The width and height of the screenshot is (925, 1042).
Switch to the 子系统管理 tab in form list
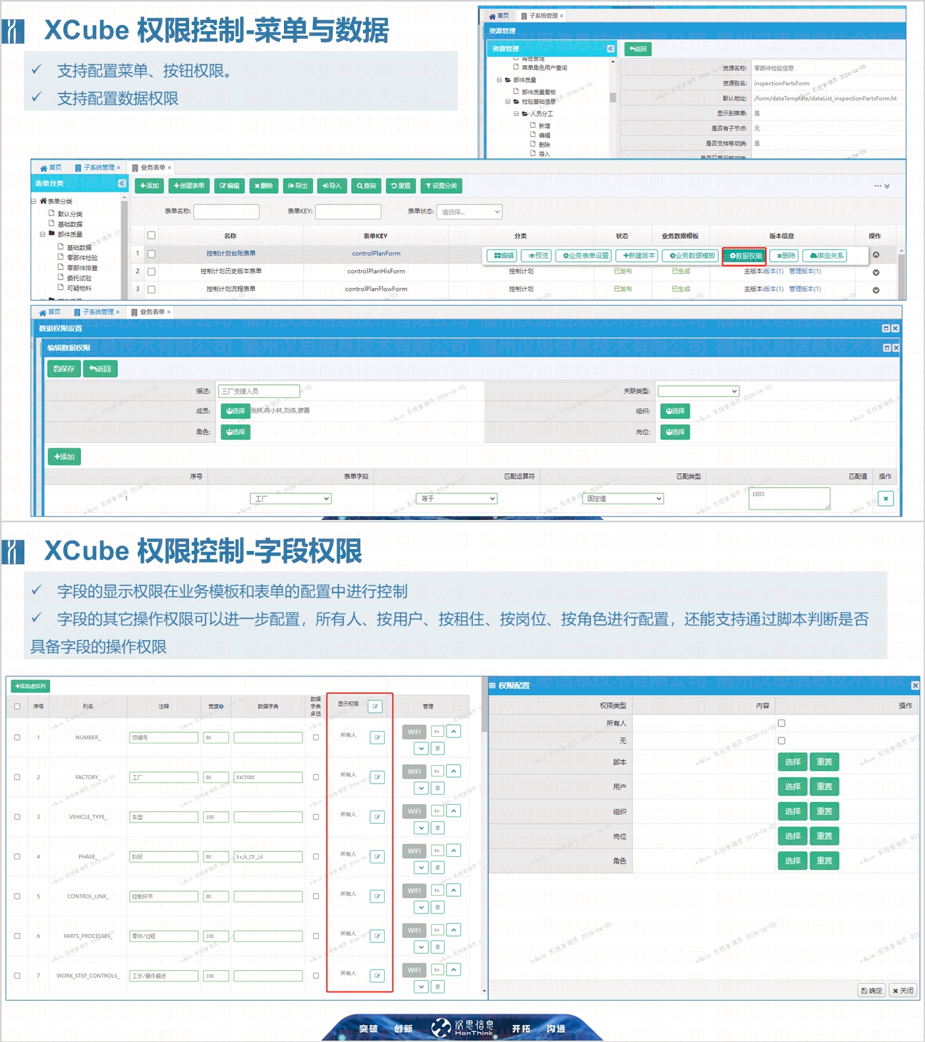[x=98, y=167]
